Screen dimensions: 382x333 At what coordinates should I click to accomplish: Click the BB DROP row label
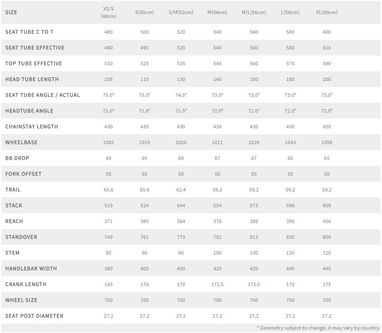(17, 158)
